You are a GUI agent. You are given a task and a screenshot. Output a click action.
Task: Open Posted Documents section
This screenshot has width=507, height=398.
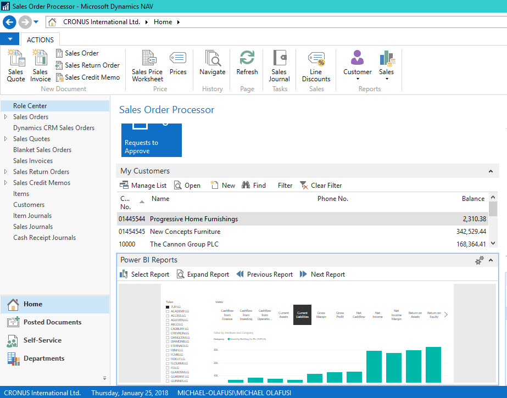tap(55, 322)
